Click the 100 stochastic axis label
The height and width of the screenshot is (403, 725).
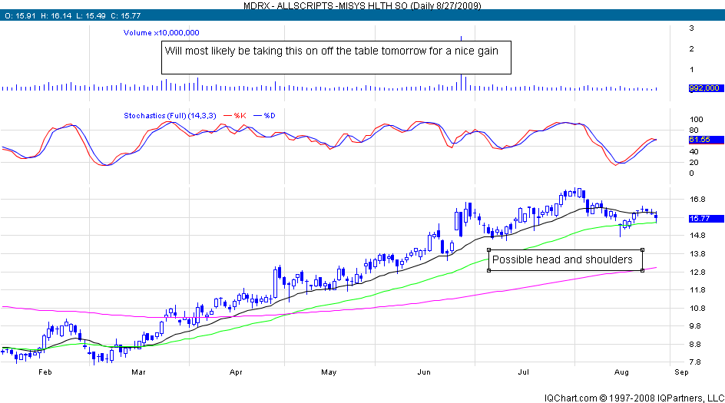pos(696,119)
